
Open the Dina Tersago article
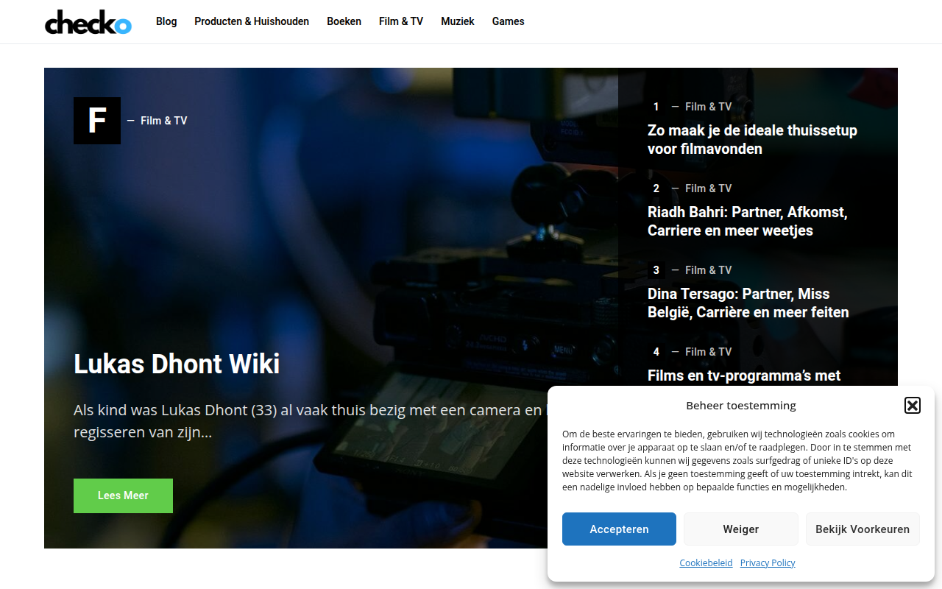[x=748, y=303]
